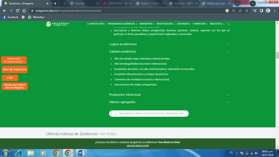Expand the Producción intelectual section

tap(227, 95)
